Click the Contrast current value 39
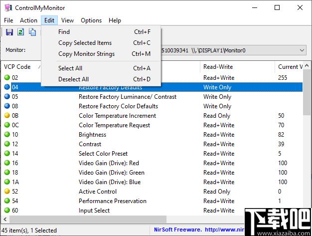This screenshot has height=236, width=312. [281, 144]
